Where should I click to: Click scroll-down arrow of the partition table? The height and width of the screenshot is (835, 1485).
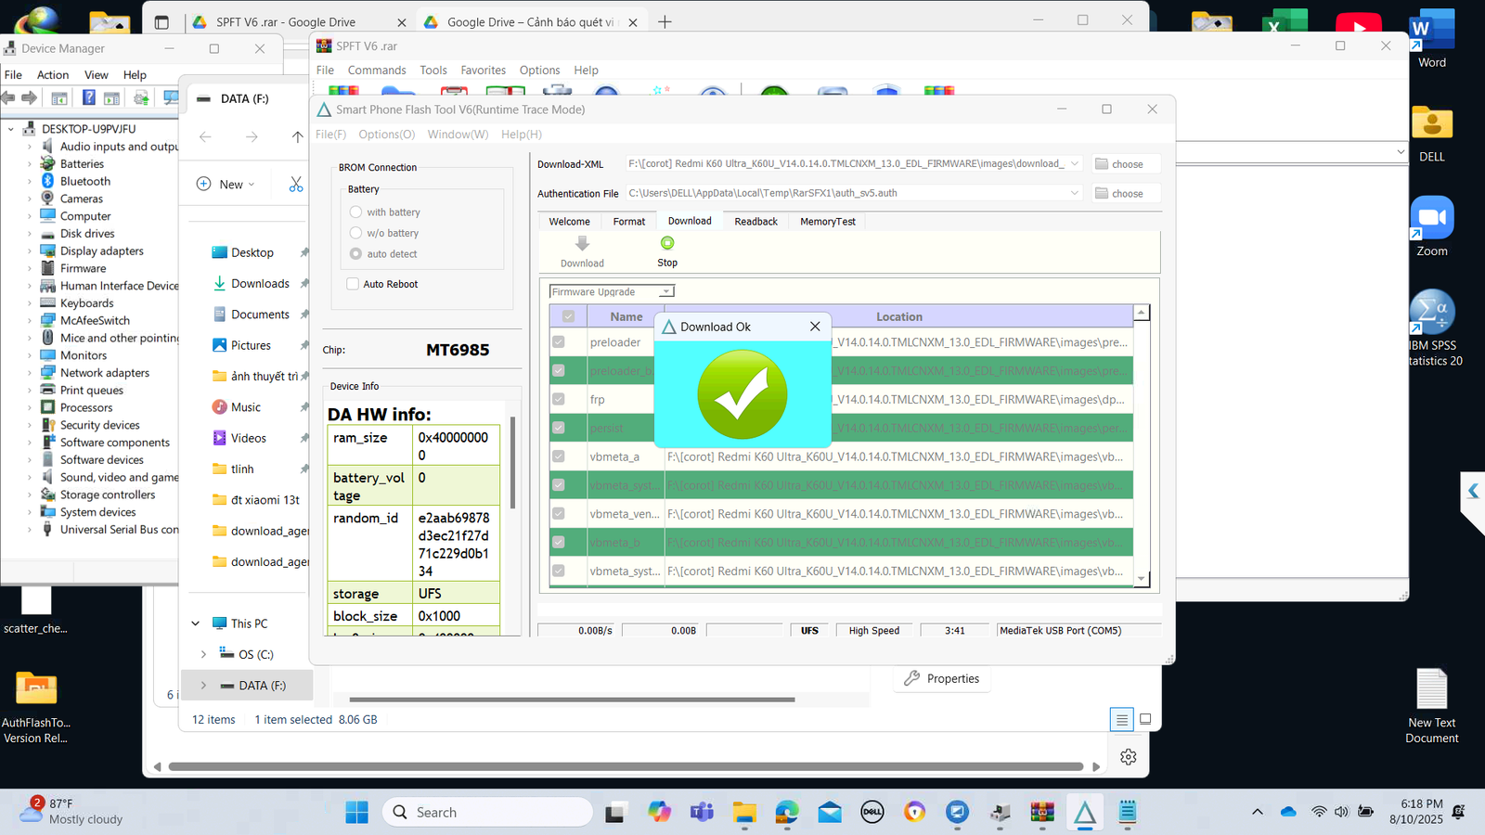pyautogui.click(x=1142, y=578)
